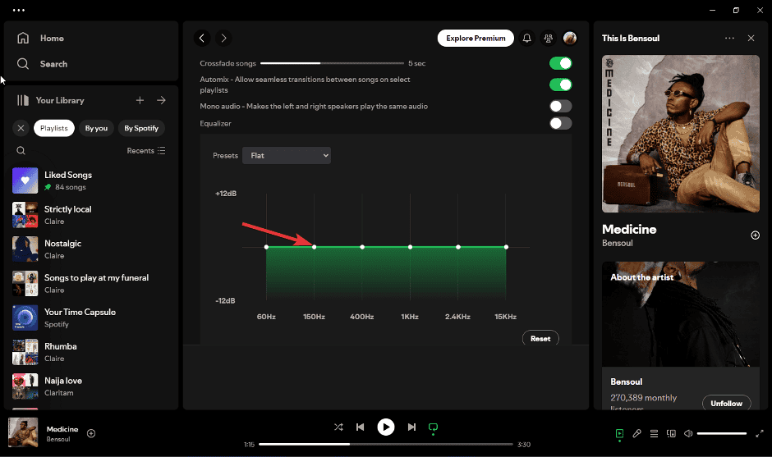The height and width of the screenshot is (457, 772).
Task: Adjust the Crossfade songs slider
Action: 332,63
